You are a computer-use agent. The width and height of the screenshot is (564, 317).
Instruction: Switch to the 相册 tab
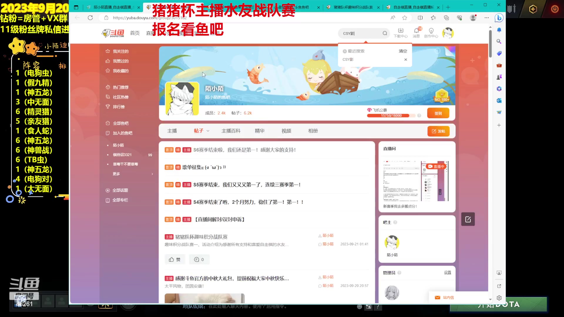click(313, 131)
